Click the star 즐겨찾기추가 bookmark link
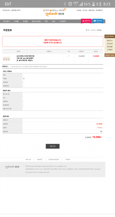Viewport: 115px width, 217px height. [x=16, y=10]
